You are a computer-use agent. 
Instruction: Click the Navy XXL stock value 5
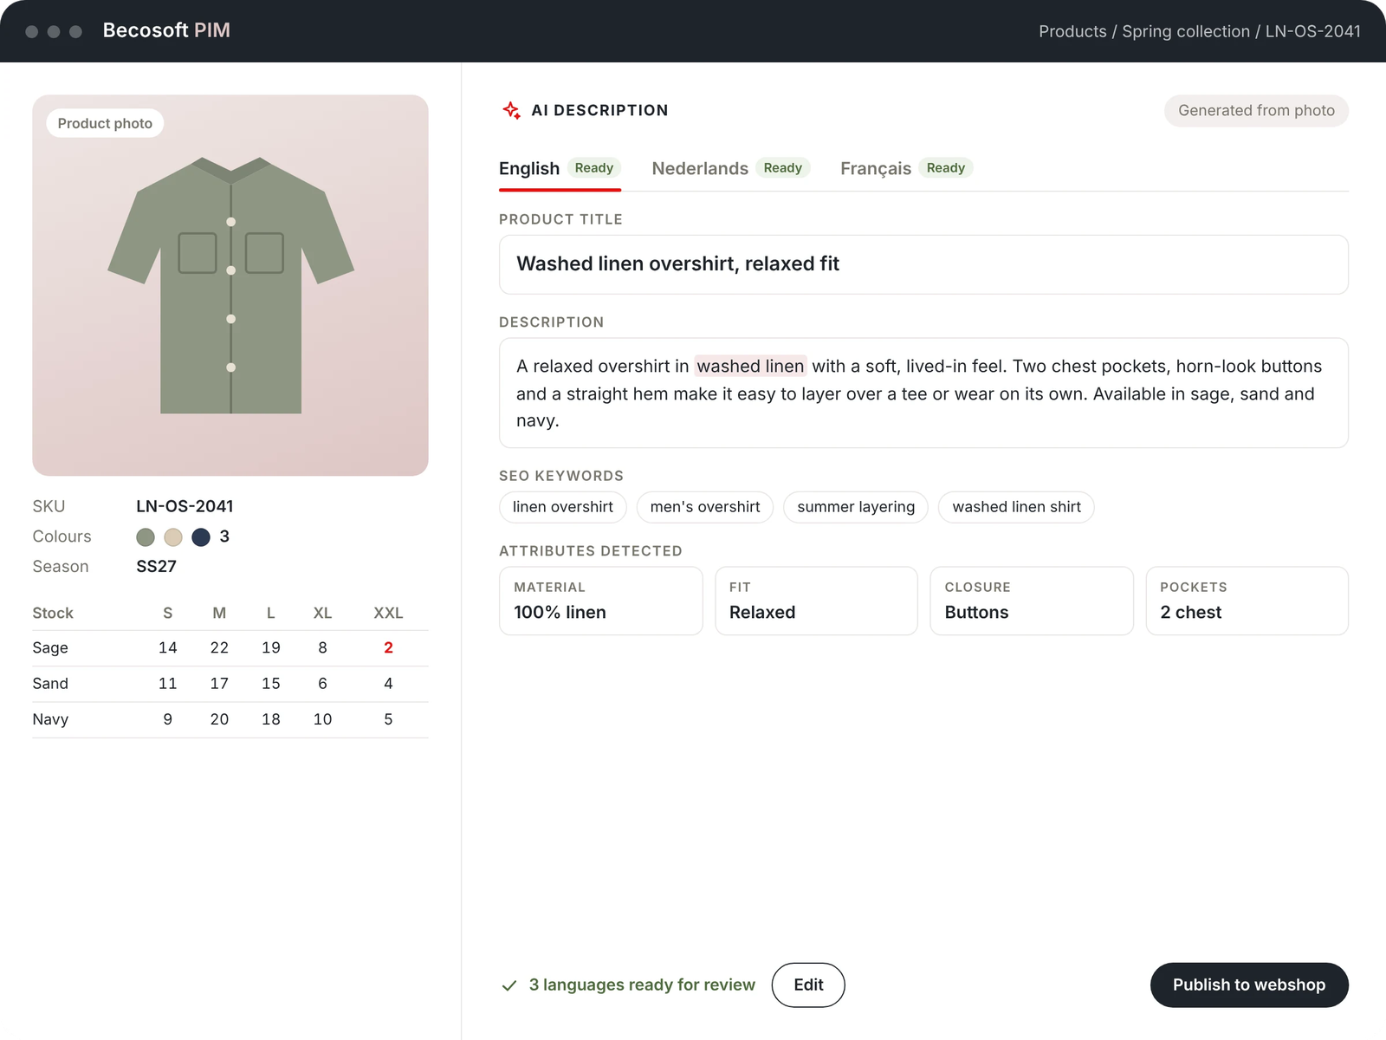point(388,719)
